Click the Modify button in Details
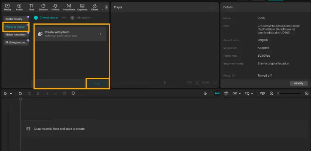311x151 pixels. (298, 84)
